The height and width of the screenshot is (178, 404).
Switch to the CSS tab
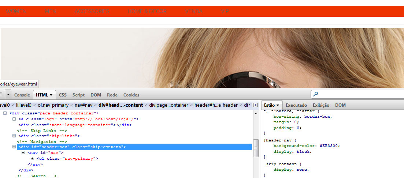click(x=63, y=95)
